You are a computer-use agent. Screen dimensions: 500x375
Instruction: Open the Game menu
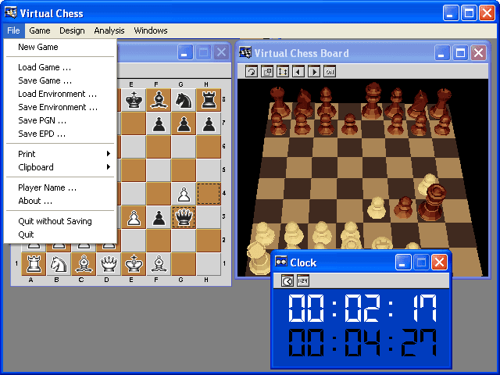pos(40,30)
